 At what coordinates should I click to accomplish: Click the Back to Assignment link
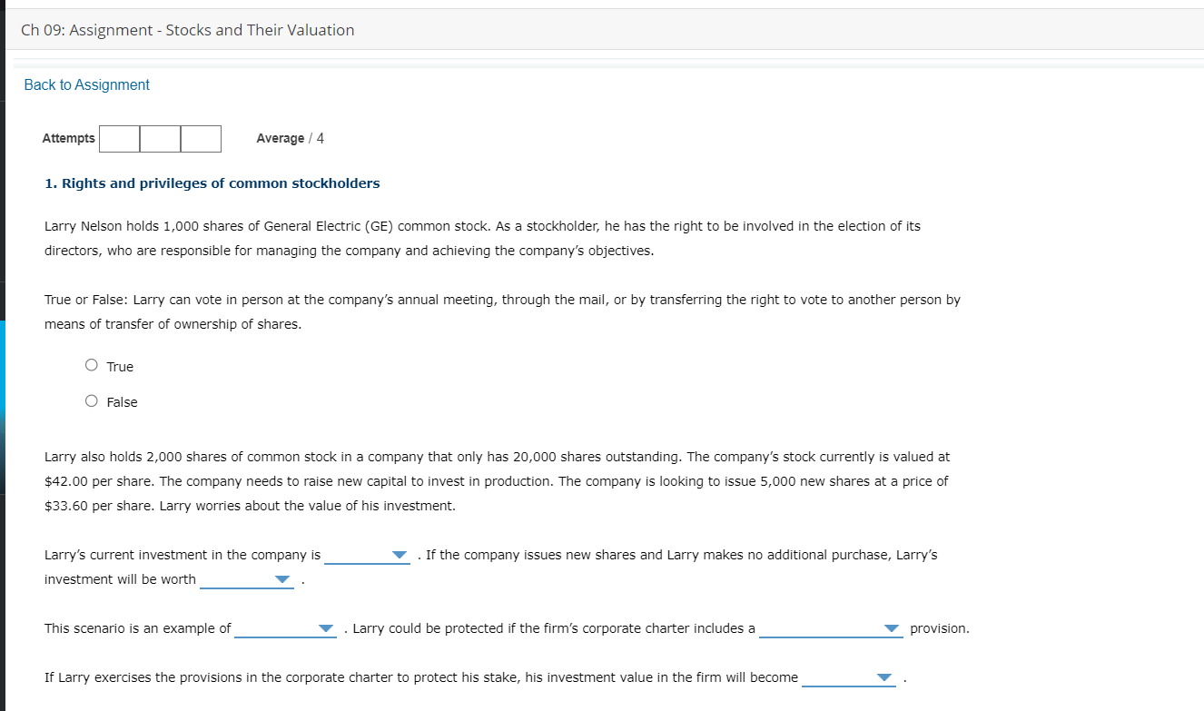86,84
